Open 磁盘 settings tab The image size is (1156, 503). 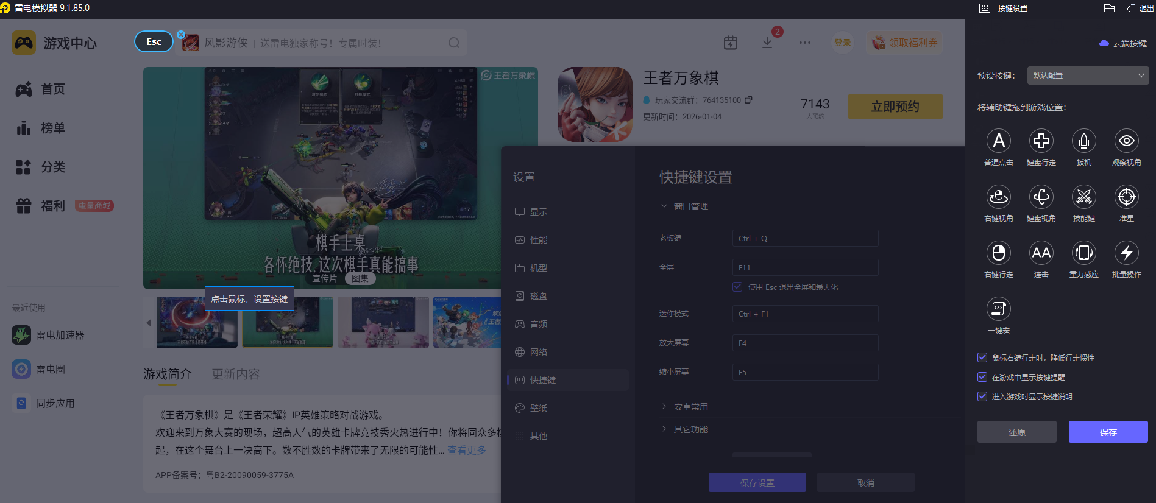[568, 296]
